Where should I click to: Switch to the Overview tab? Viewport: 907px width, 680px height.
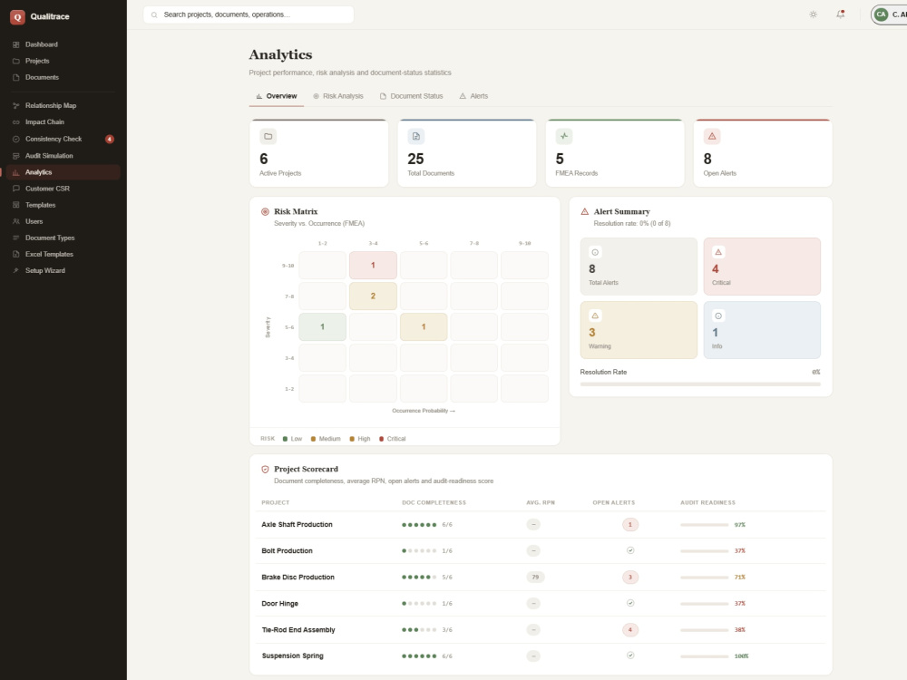[x=277, y=96]
